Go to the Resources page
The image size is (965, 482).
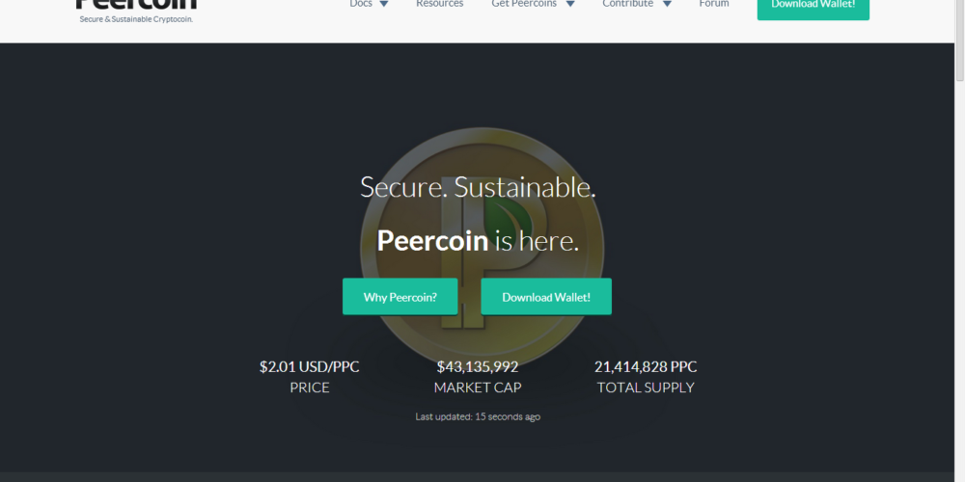tap(439, 4)
